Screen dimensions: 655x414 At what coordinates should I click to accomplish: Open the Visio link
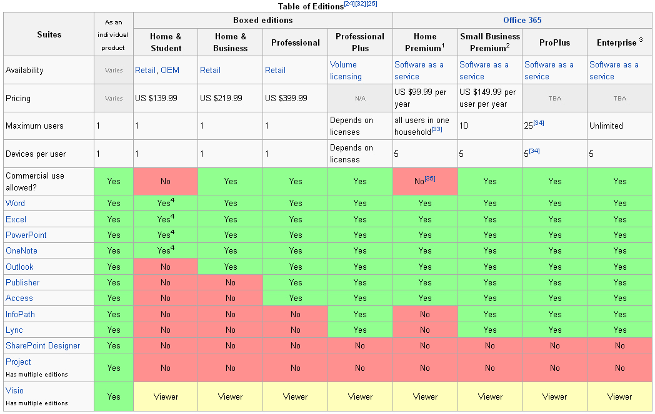pos(14,390)
